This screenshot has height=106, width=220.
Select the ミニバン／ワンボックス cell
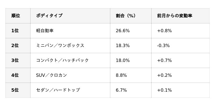pos(70,45)
